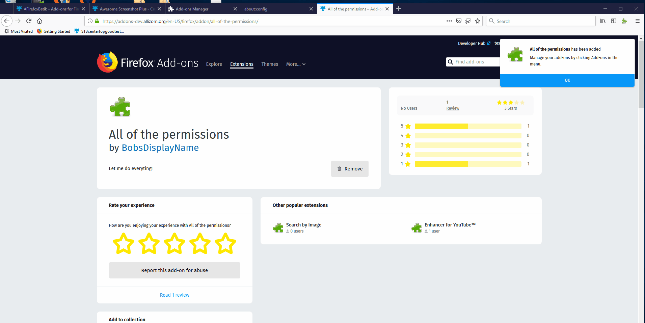Click the Firefox Add-ons logo
Screen dimensions: 645x323
coord(147,62)
